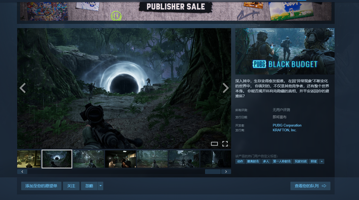Image resolution: width=359 pixels, height=200 pixels.
Task: Click 添加至您的愿望单 button
Action: pos(41,186)
